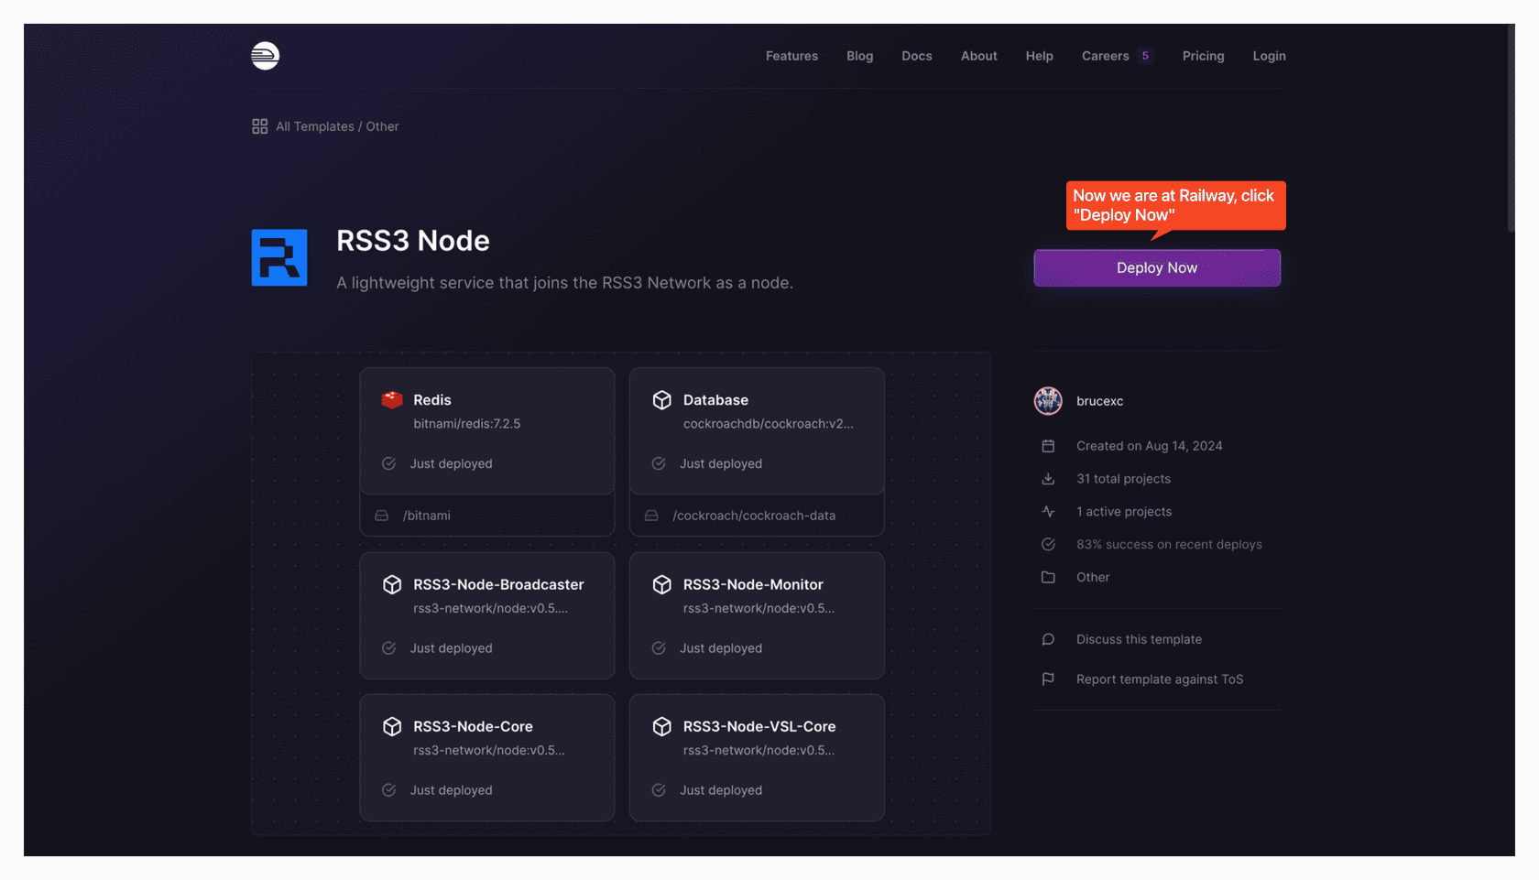This screenshot has height=880, width=1539.
Task: Click the Monitor deployed checkmark icon
Action: tap(658, 648)
